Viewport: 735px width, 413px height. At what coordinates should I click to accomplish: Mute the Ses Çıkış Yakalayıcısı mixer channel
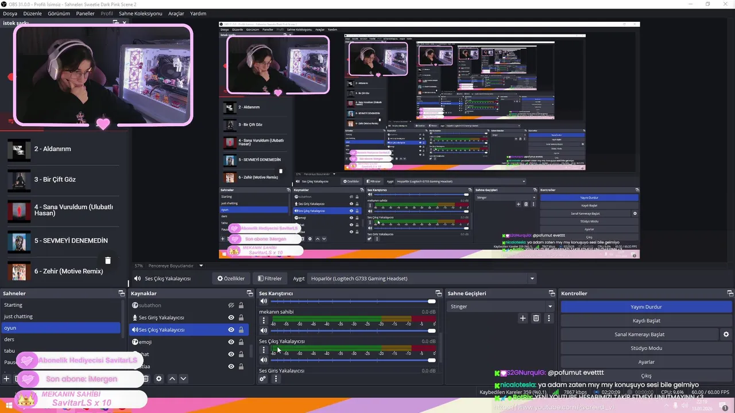264,360
